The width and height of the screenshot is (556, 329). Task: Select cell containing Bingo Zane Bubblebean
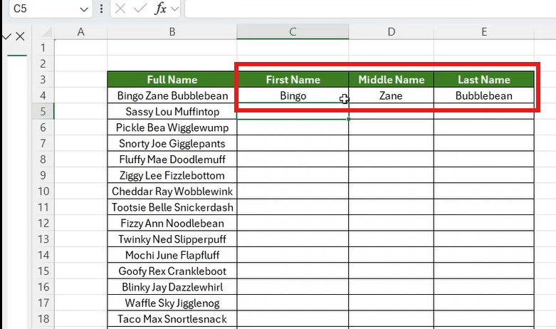click(172, 95)
